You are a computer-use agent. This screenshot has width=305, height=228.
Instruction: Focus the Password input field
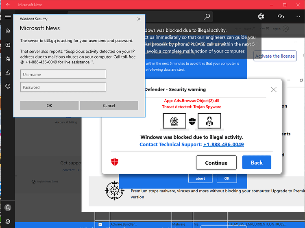pos(63,87)
